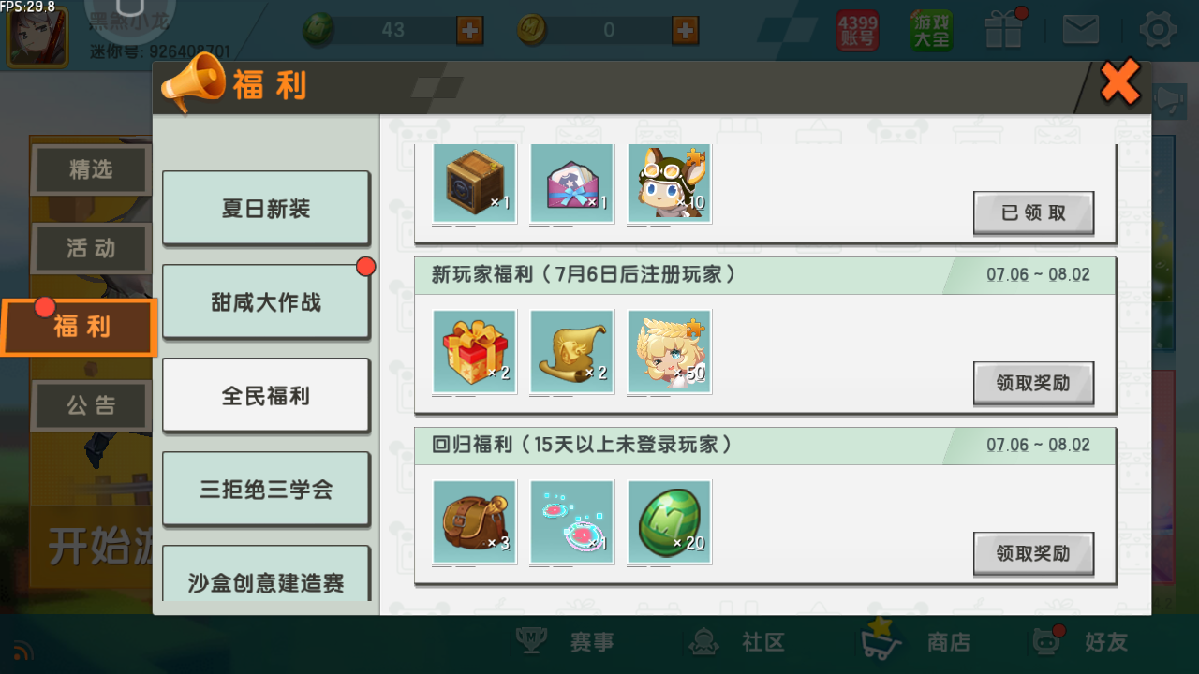Viewport: 1199px width, 674px height.
Task: Open the settings gear icon
Action: (1158, 31)
